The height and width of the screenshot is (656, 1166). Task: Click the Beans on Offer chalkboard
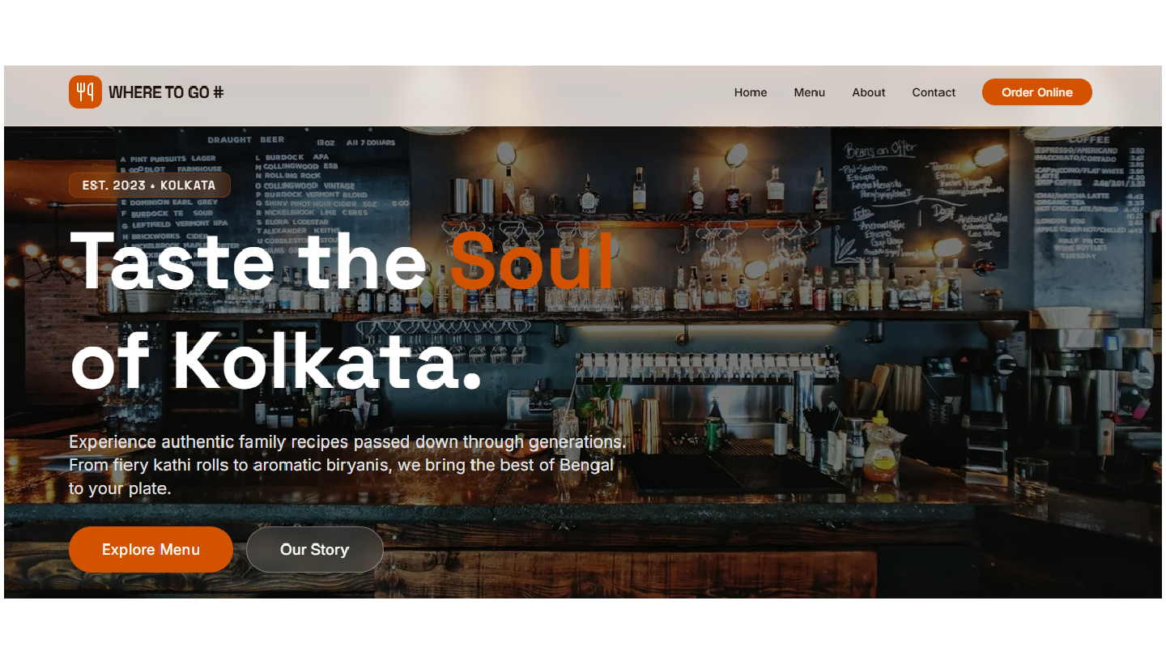point(921,198)
